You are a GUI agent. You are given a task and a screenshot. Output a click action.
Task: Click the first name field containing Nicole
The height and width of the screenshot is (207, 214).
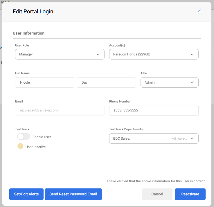point(45,82)
